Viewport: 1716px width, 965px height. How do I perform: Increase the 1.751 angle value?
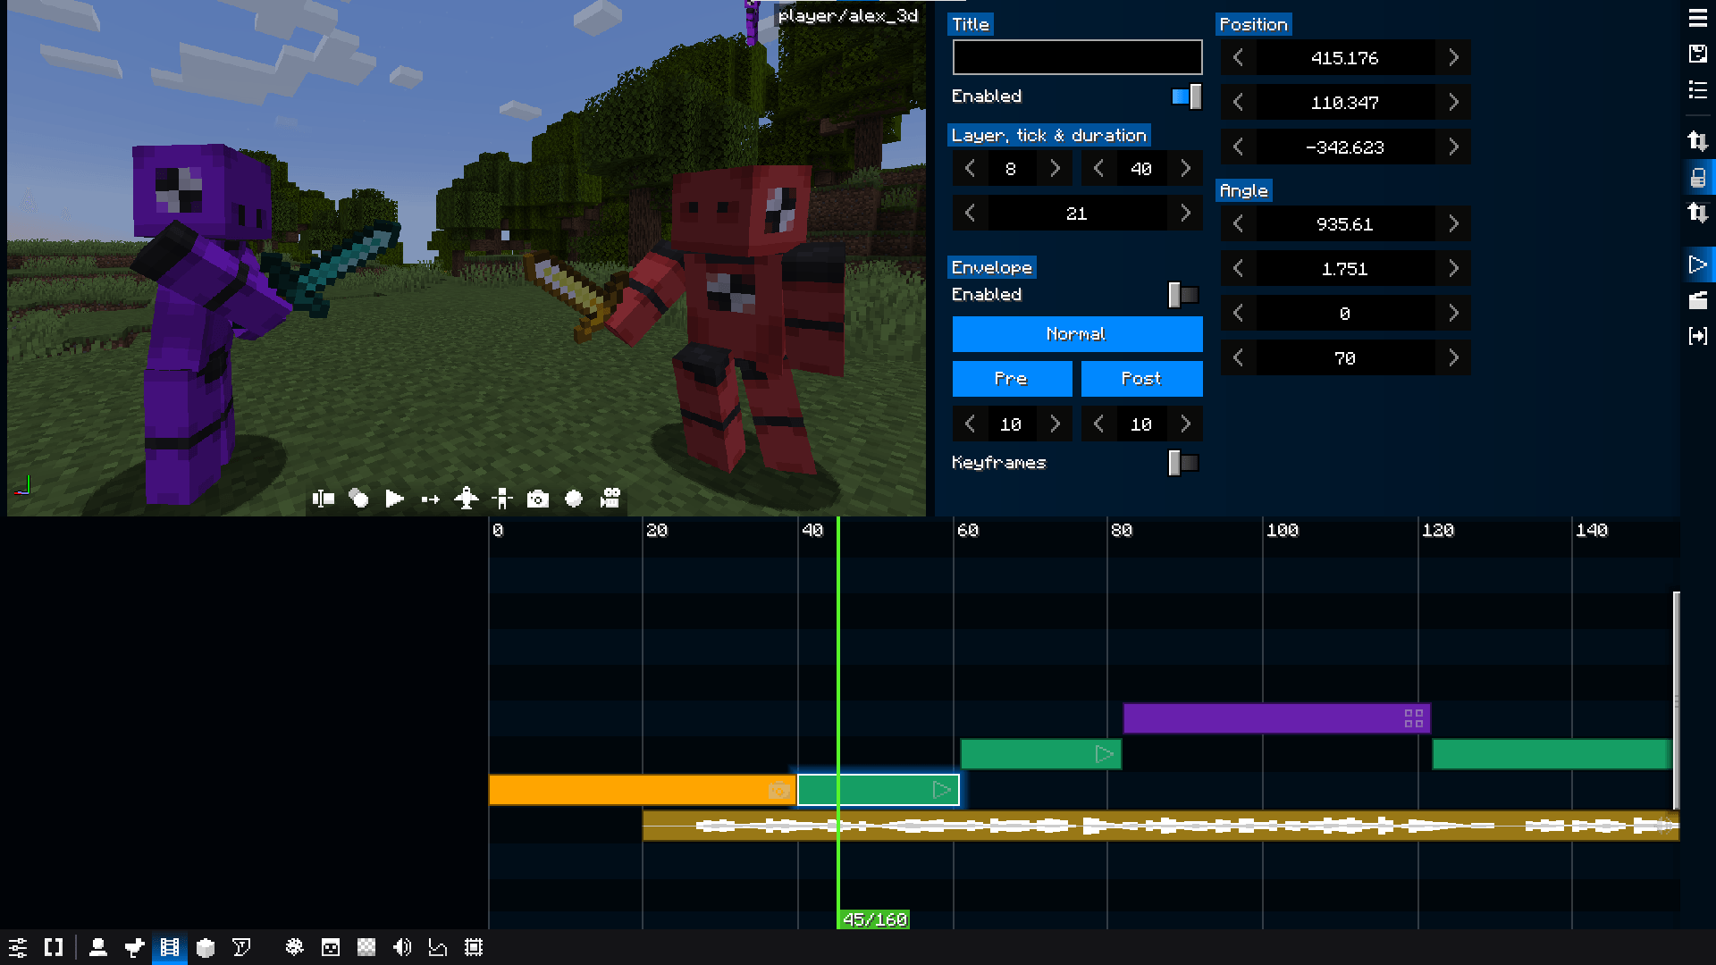pyautogui.click(x=1453, y=269)
